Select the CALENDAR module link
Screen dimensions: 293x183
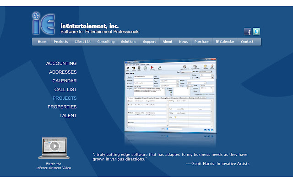coord(65,81)
